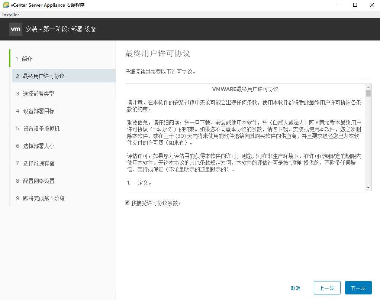Click the vm logo in the dark header

click(15, 29)
